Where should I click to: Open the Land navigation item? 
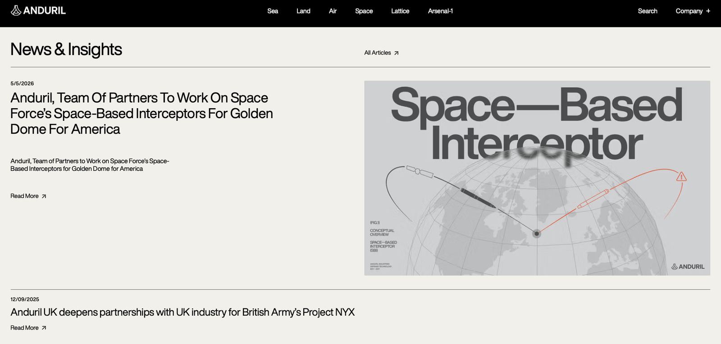click(x=303, y=11)
